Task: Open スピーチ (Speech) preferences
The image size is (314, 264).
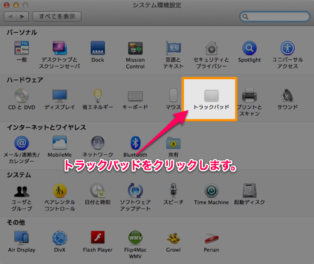Action: [x=173, y=190]
